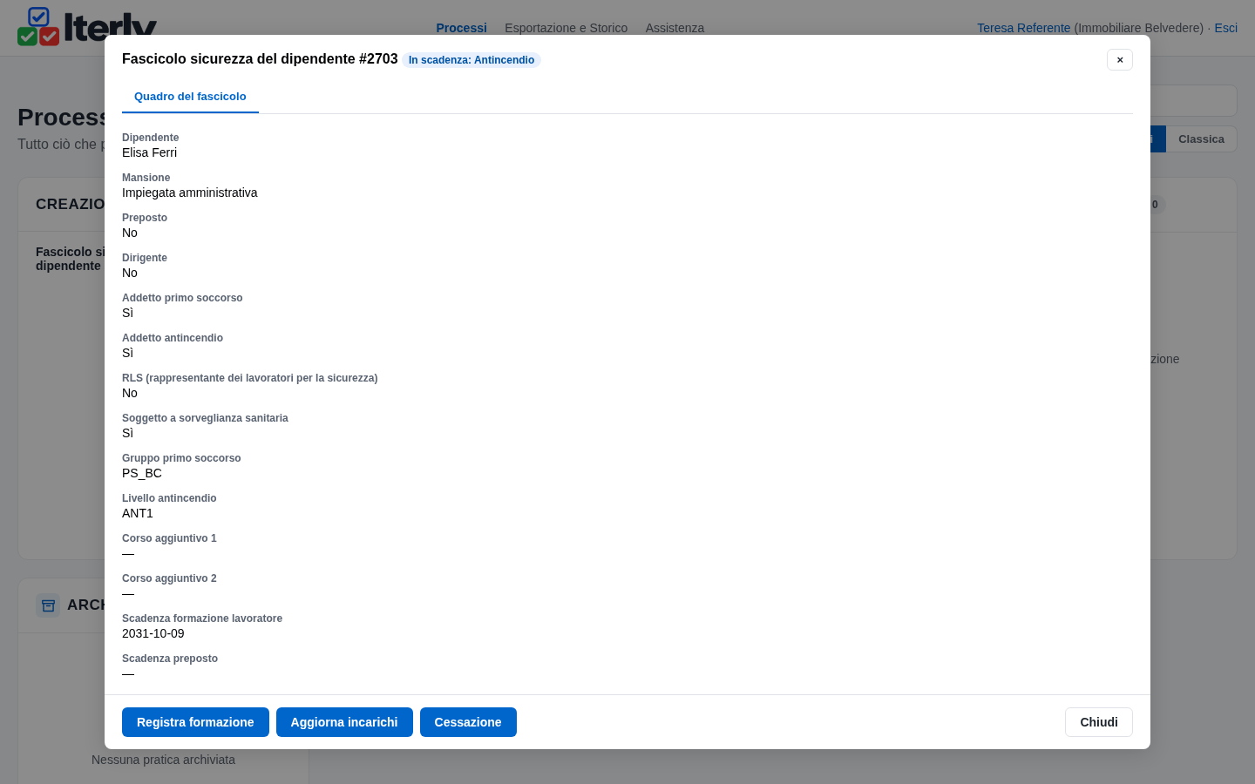Select the employee name Elisa Ferri

click(x=149, y=152)
